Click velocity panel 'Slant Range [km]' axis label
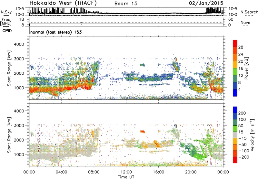 pos(9,135)
